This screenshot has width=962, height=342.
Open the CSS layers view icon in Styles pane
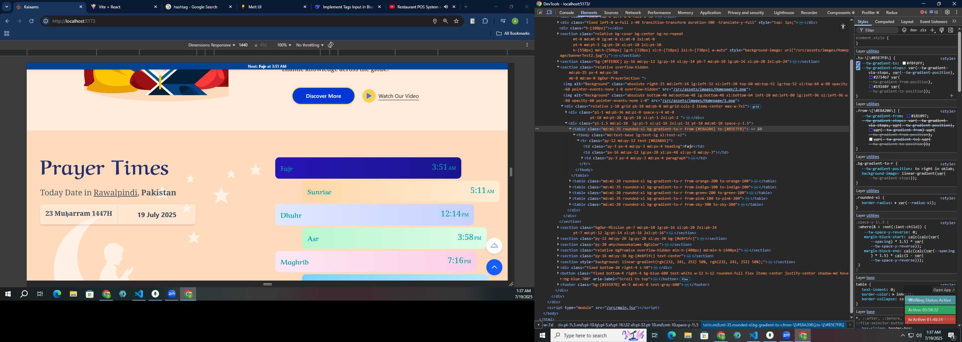click(904, 30)
